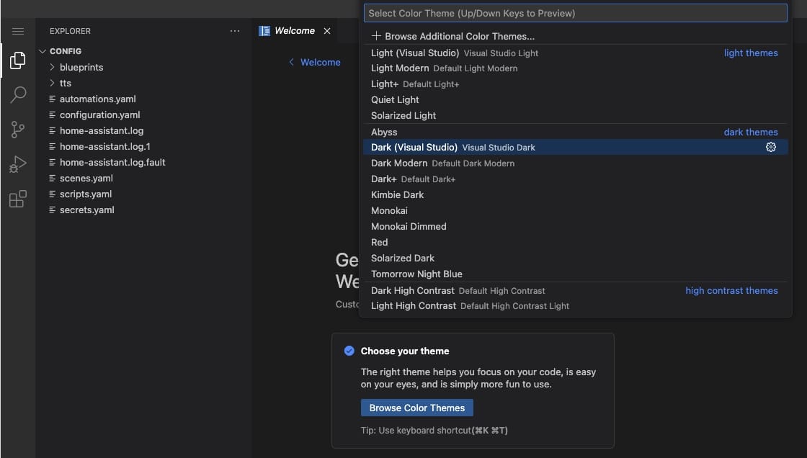
Task: Click the light themes group label
Action: point(751,53)
